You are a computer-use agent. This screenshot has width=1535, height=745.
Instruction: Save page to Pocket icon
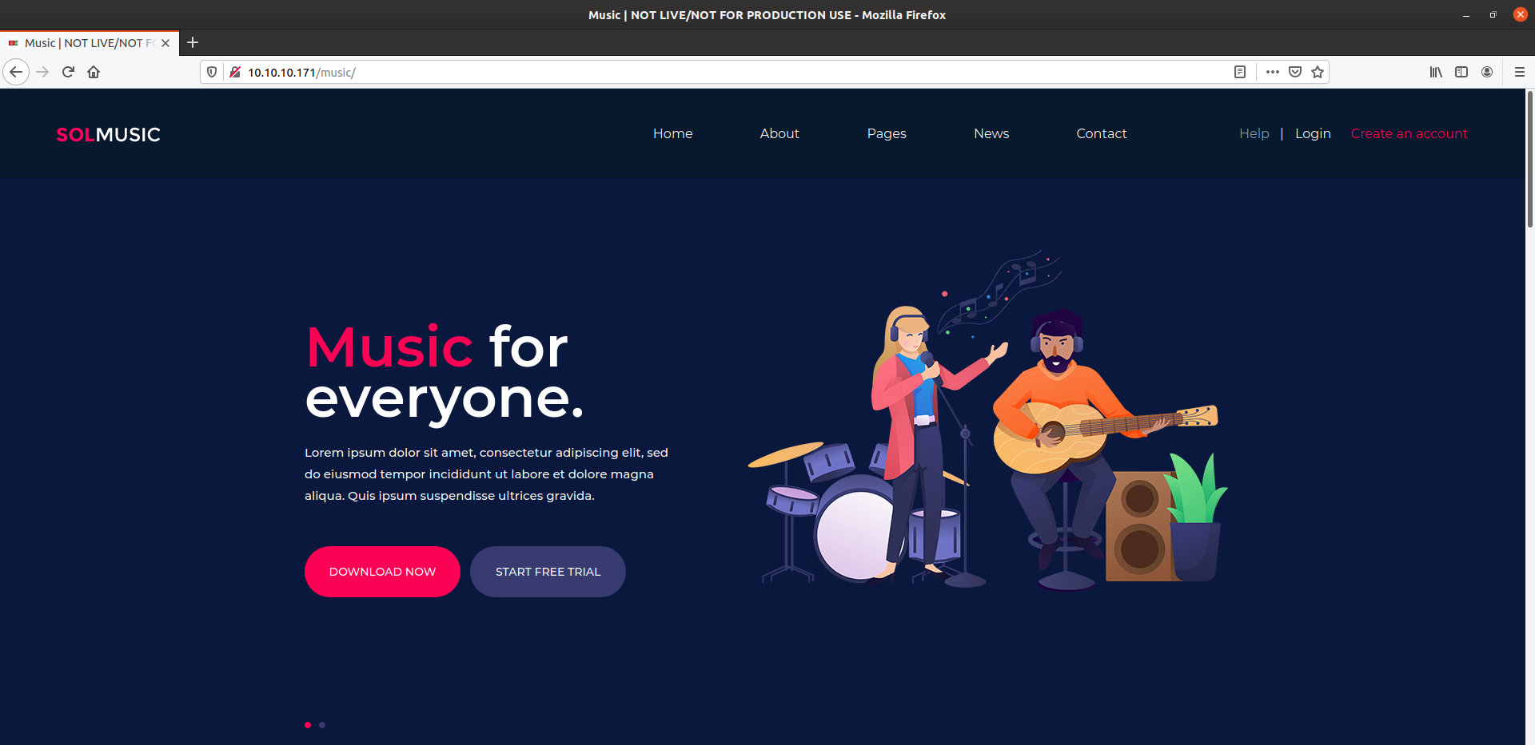click(x=1295, y=72)
